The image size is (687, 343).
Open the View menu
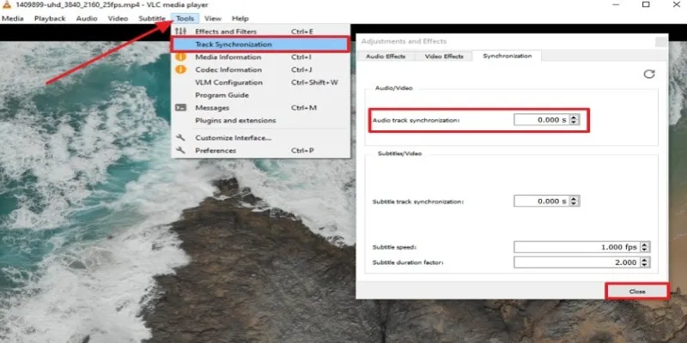point(213,18)
